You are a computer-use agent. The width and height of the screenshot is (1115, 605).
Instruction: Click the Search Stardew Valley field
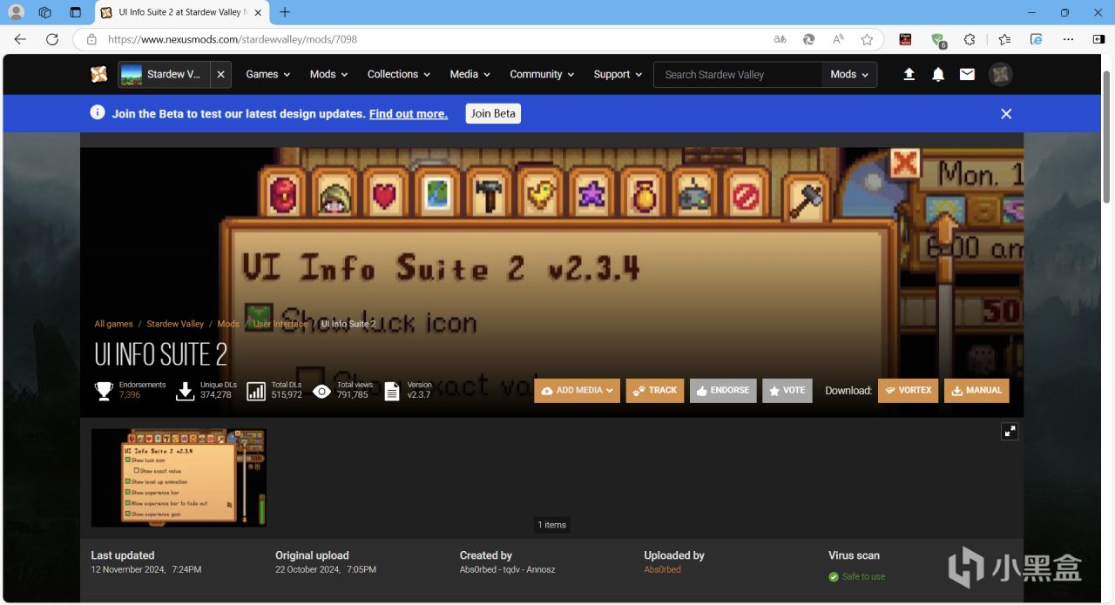pyautogui.click(x=738, y=74)
